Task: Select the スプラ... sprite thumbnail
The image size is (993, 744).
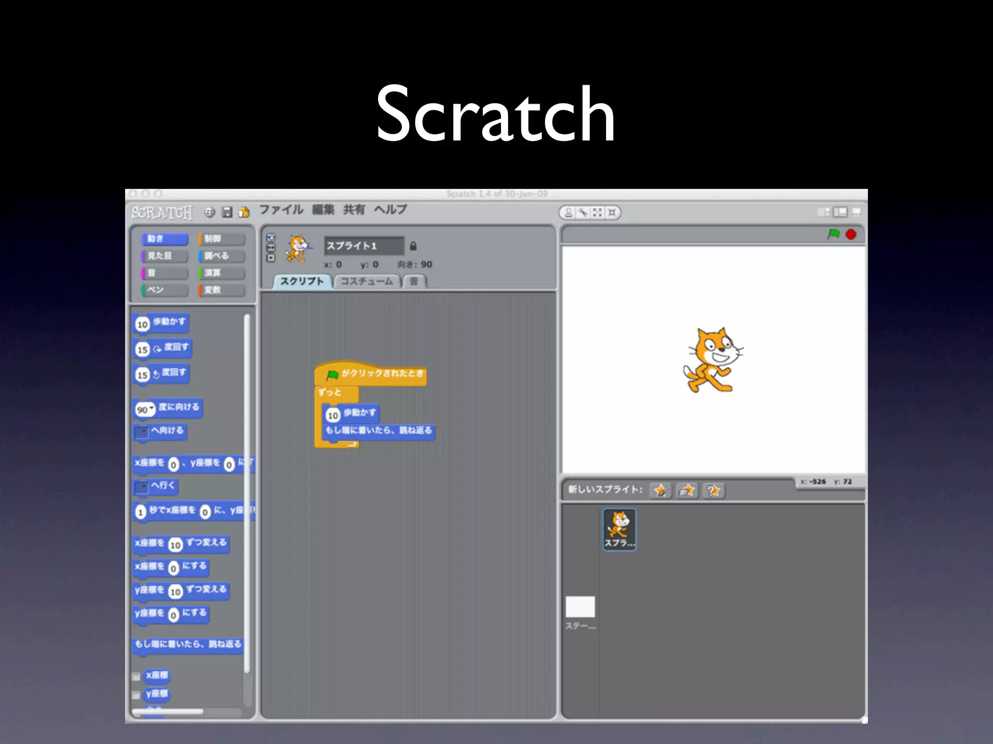Action: pyautogui.click(x=619, y=529)
